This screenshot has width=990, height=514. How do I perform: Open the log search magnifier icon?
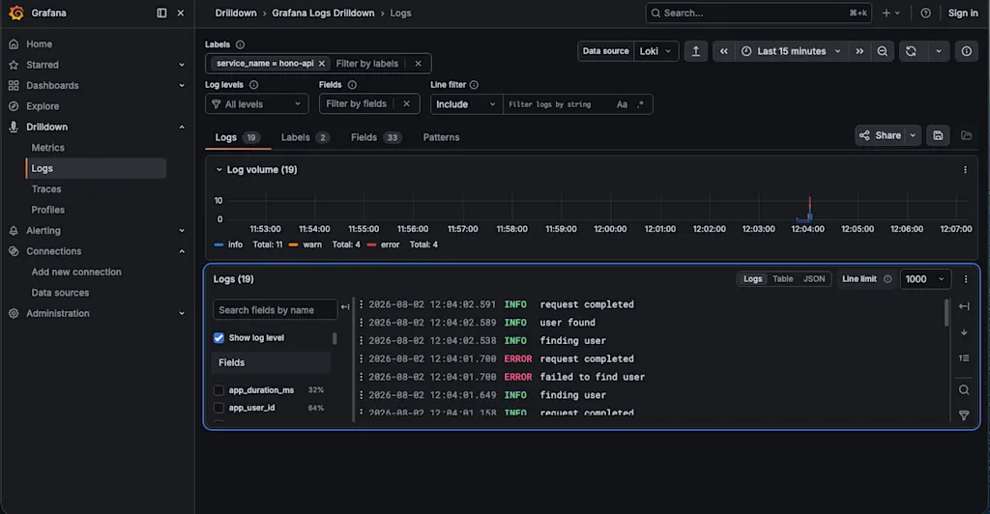[x=964, y=389]
